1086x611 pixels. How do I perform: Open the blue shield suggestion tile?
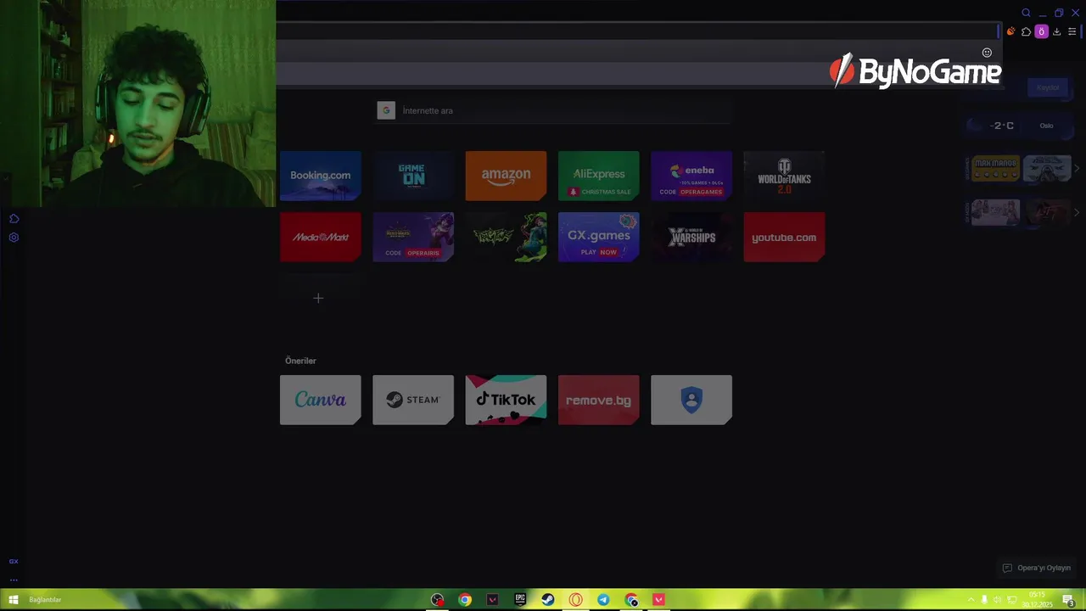(x=691, y=400)
